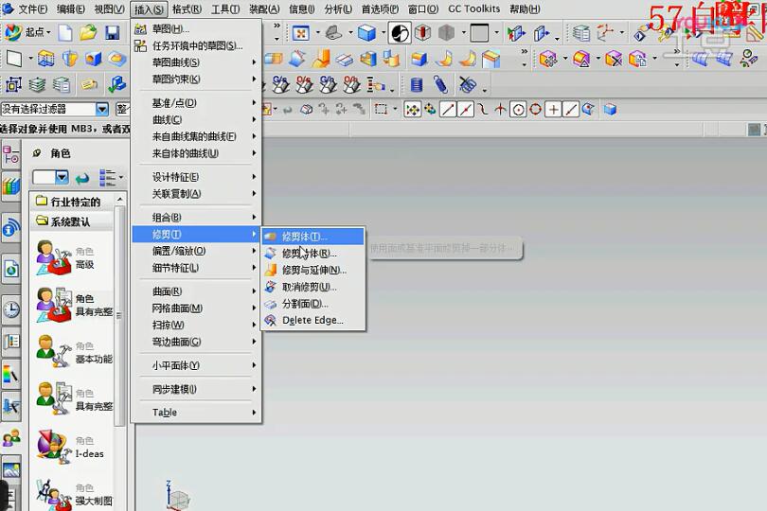Open the GC Toolkits menu
Viewport: 767px width, 511px height.
click(x=473, y=9)
